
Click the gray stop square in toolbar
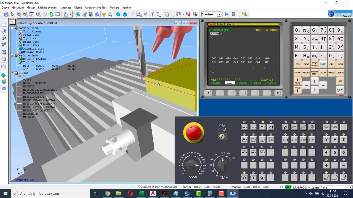coord(233,14)
